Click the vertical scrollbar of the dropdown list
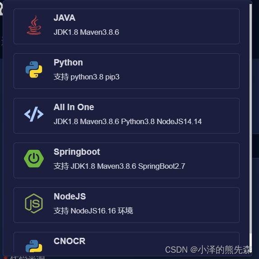Image resolution: width=259 pixels, height=259 pixels. (x=250, y=119)
